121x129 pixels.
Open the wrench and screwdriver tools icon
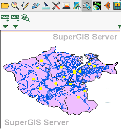coord(56,6)
